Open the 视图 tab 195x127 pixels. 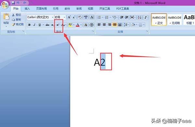point(90,8)
